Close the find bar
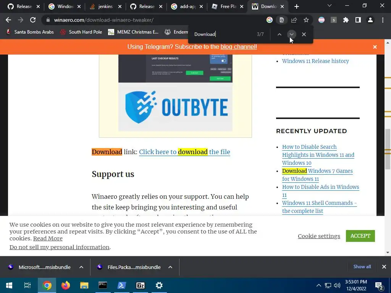This screenshot has height=293, width=391. (304, 34)
